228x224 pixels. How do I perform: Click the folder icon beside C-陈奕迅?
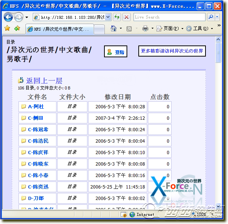tap(24, 187)
